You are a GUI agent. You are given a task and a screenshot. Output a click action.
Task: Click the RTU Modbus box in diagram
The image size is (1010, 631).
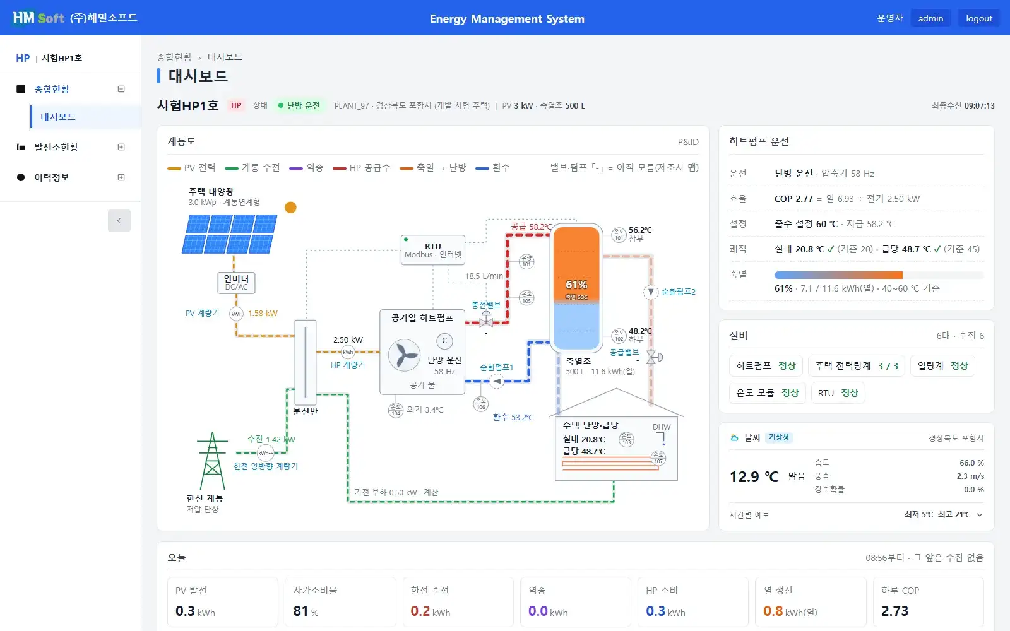433,251
